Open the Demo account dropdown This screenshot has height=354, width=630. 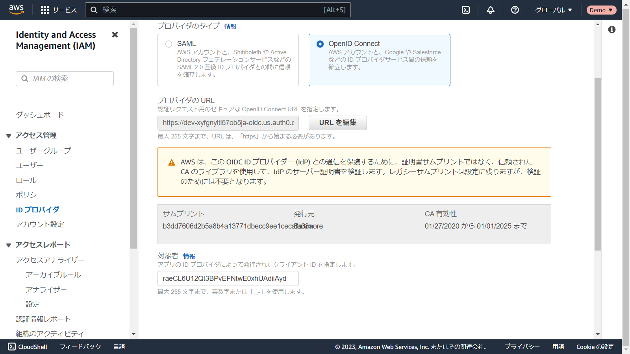tap(601, 10)
